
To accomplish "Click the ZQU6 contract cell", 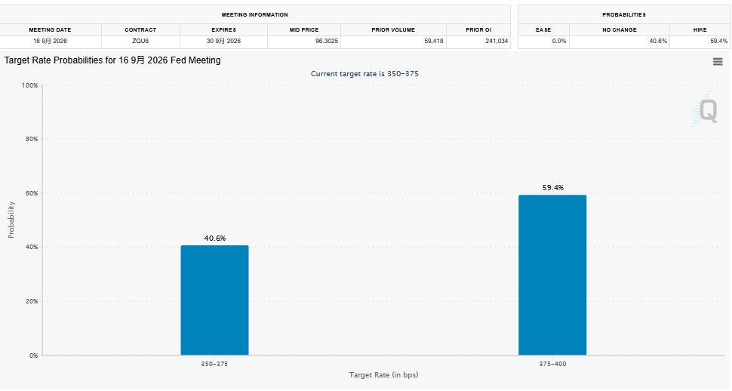I will click(x=140, y=41).
